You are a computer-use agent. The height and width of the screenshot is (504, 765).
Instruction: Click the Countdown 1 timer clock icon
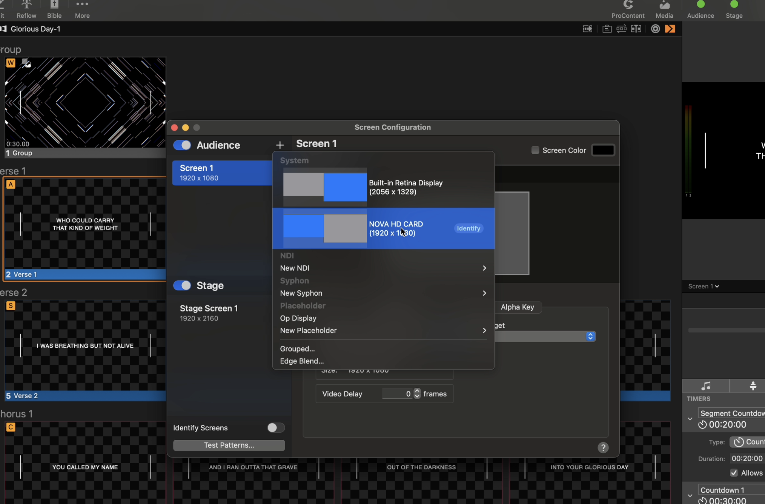[x=702, y=501]
